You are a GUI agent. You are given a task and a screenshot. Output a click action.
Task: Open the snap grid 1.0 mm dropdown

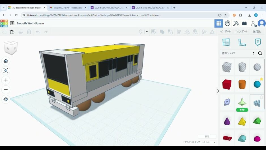click(209, 142)
